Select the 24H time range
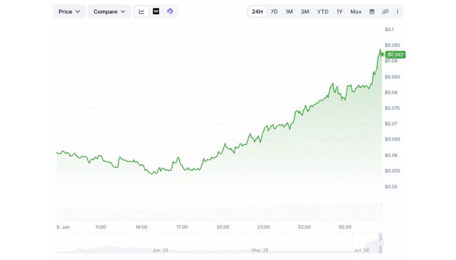The width and height of the screenshot is (456, 260). point(257,12)
